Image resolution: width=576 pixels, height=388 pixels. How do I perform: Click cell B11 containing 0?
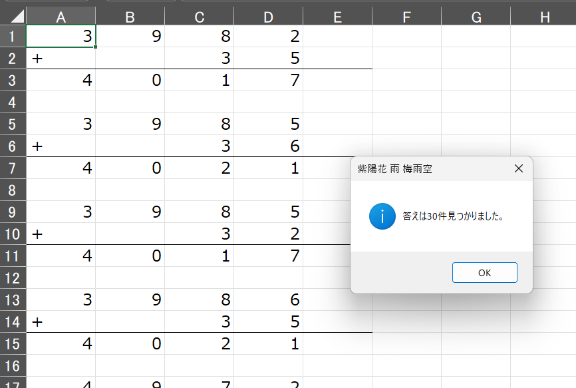[130, 256]
